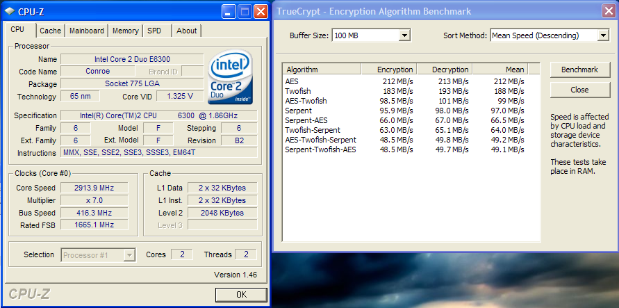Click the Bus Speed value 416.3 MHz
Screen dimensions: 619x308
[94, 213]
